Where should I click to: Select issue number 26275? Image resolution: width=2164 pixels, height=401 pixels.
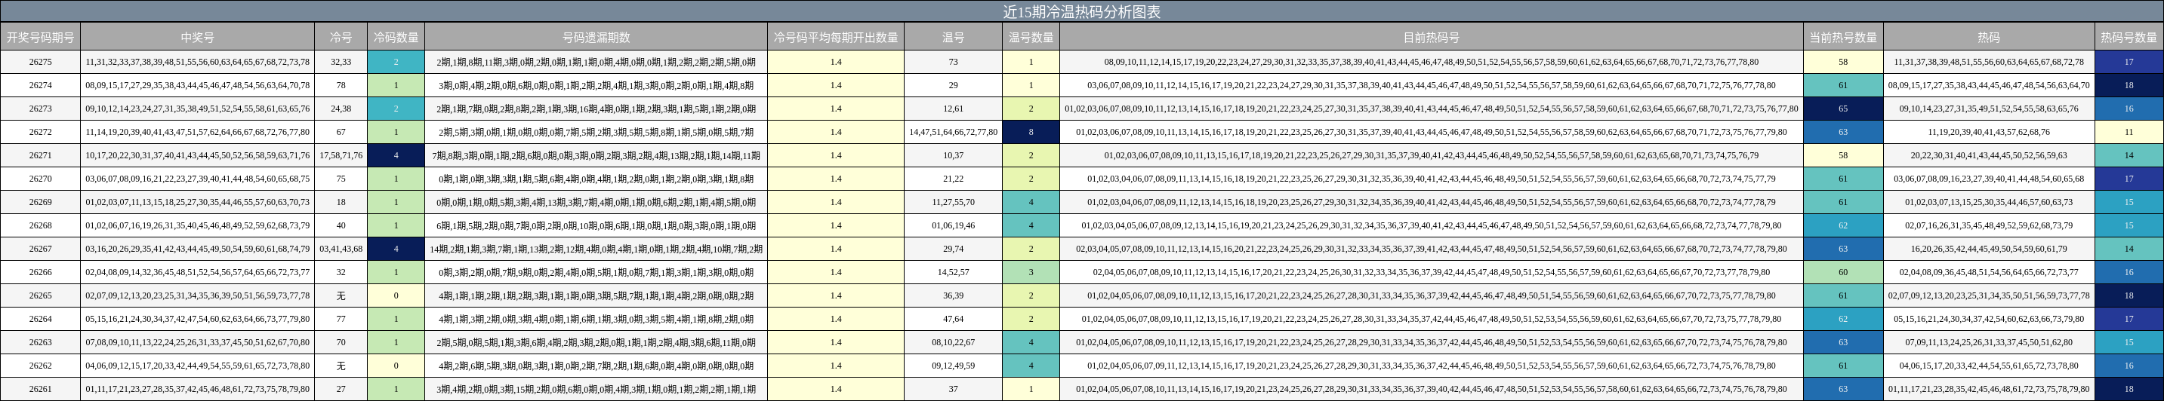coord(40,62)
